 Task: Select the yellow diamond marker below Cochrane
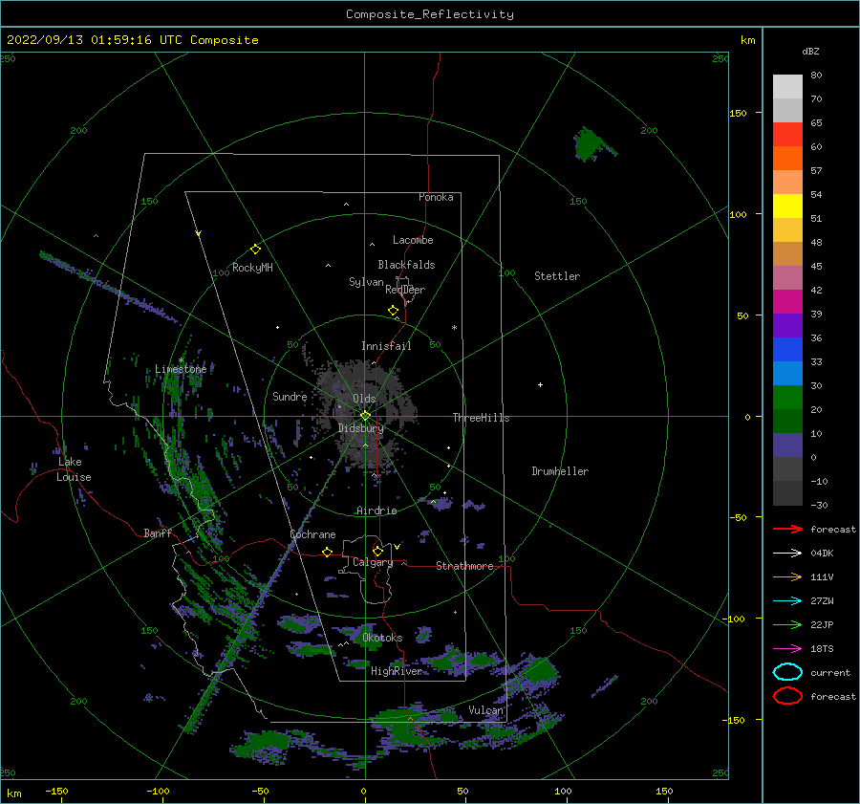click(x=328, y=552)
